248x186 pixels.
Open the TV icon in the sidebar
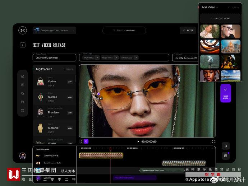click(23, 102)
